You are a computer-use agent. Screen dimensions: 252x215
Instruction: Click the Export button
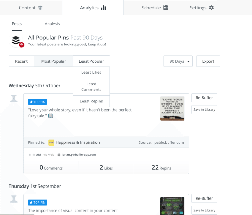tap(208, 61)
